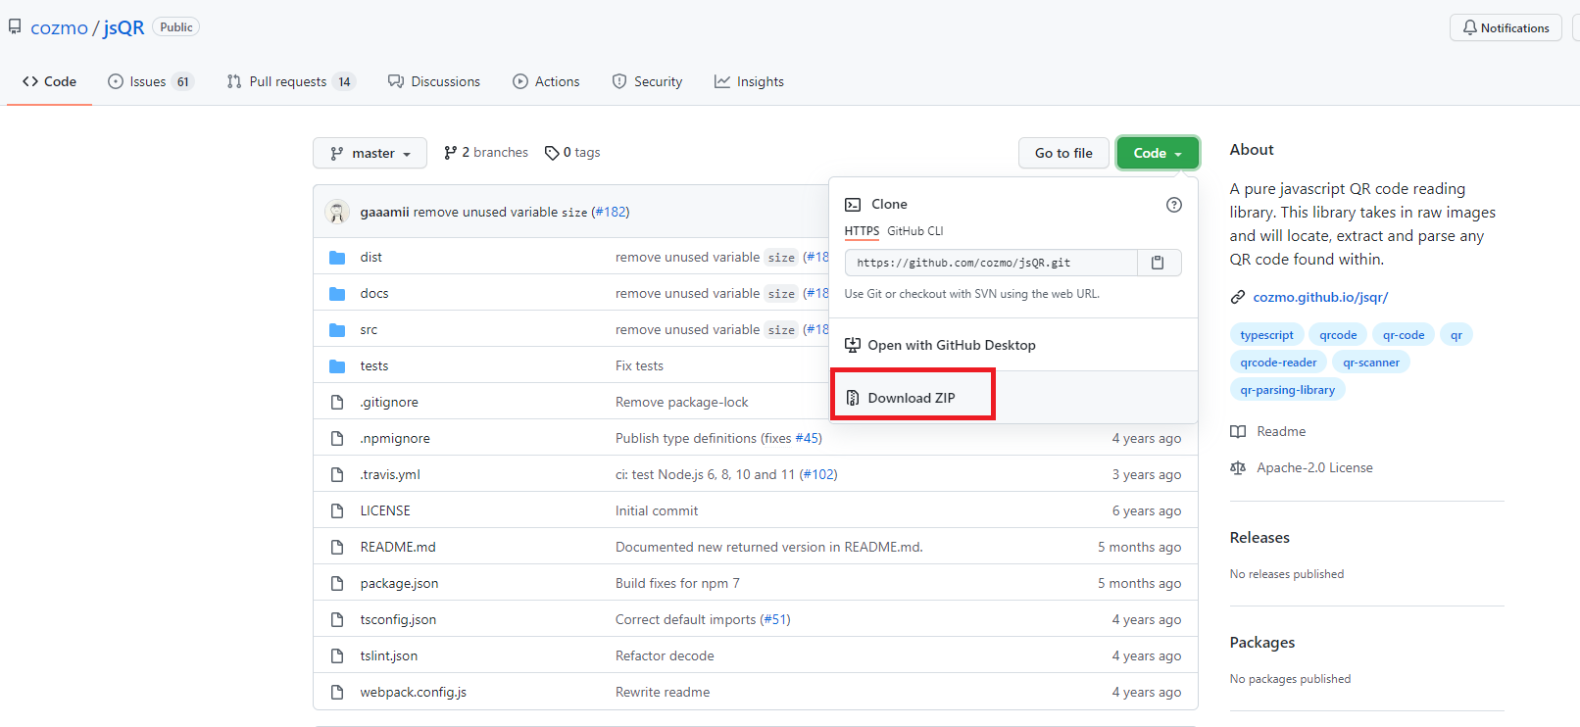1580x727 pixels.
Task: Click the .npmignore file icon
Action: [337, 439]
